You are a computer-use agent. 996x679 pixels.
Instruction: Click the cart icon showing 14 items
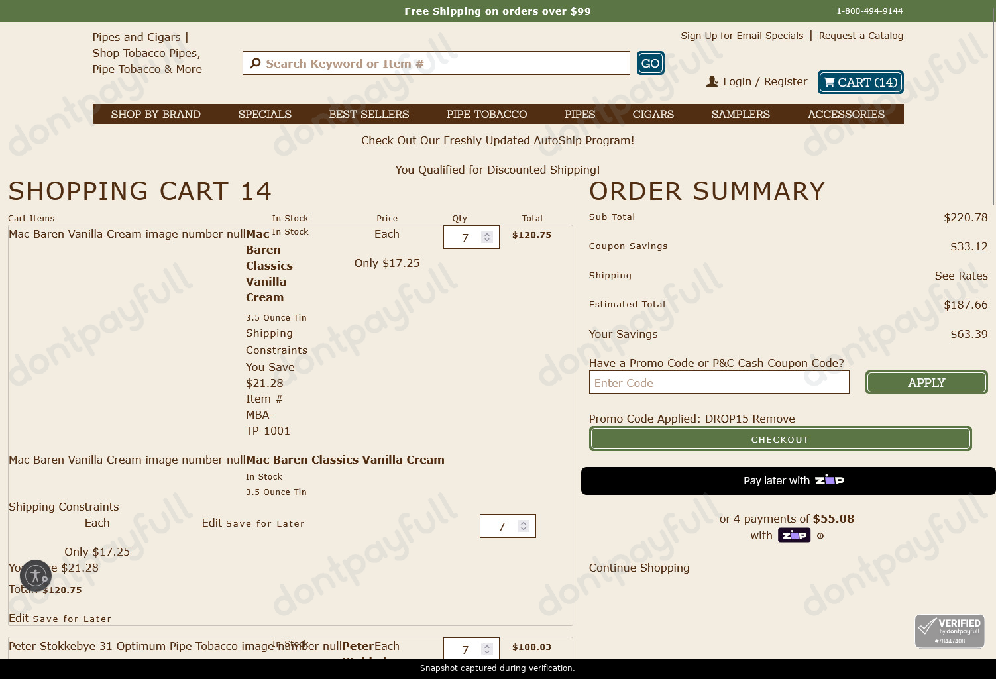[x=829, y=82]
